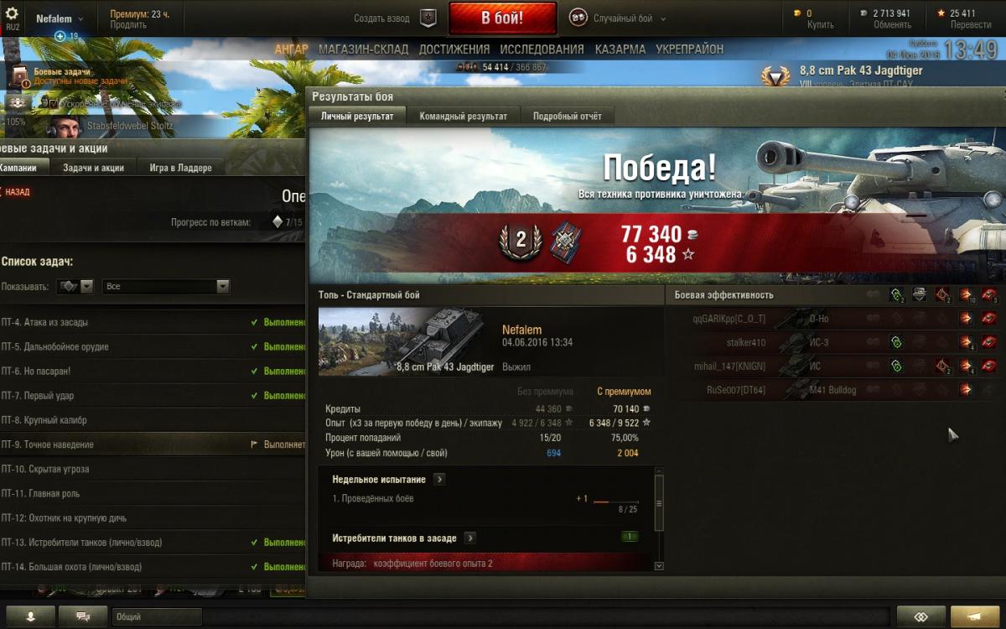Click the gold currency coin icon
This screenshot has width=1006, height=629.
coord(797,13)
